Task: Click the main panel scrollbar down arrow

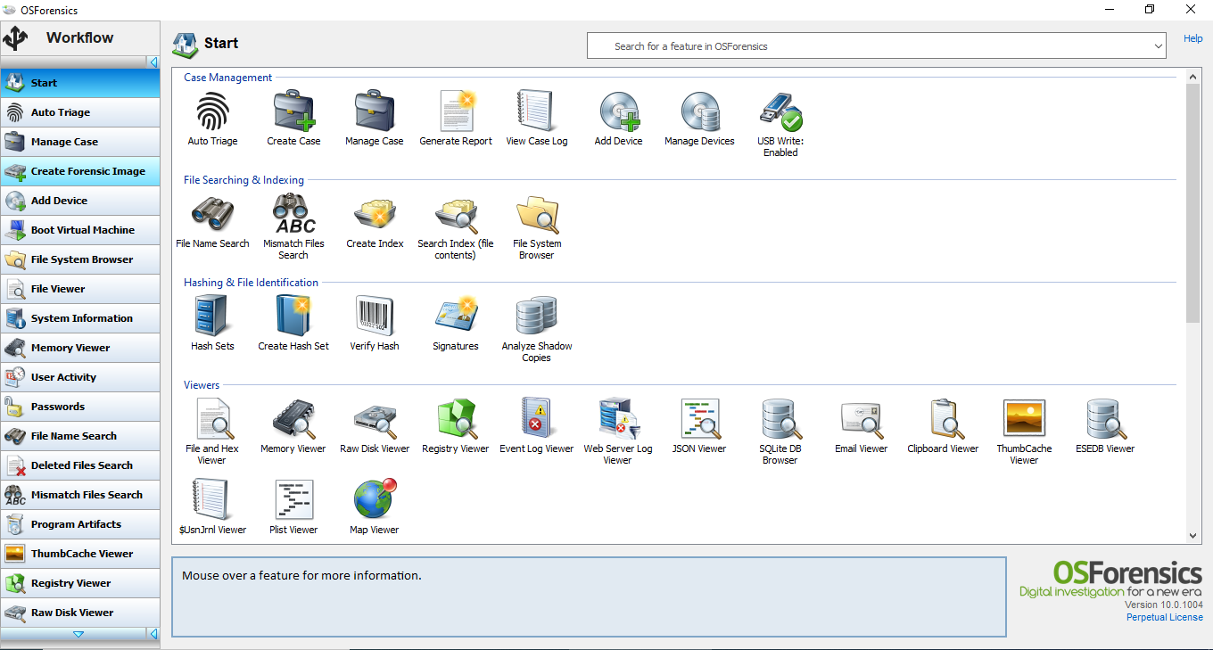Action: [1193, 536]
